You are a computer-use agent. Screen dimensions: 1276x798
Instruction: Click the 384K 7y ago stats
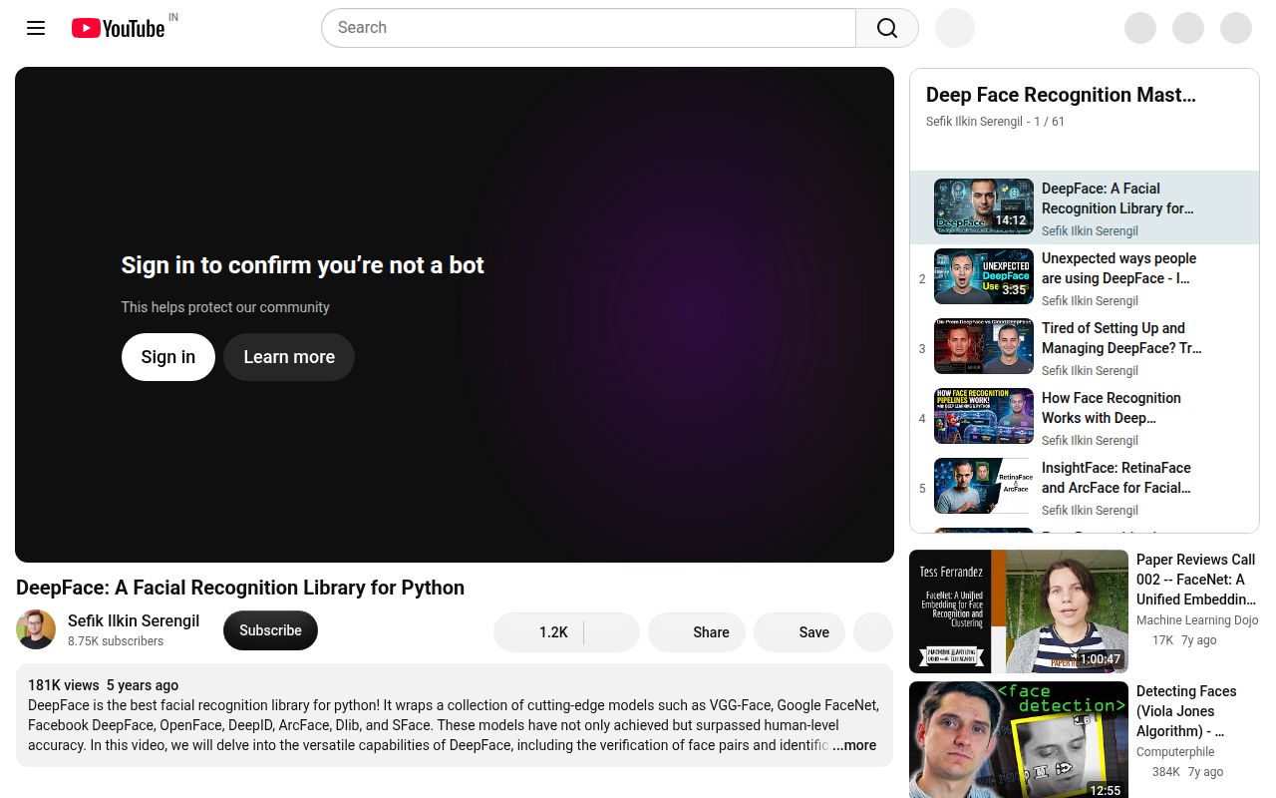(1187, 772)
